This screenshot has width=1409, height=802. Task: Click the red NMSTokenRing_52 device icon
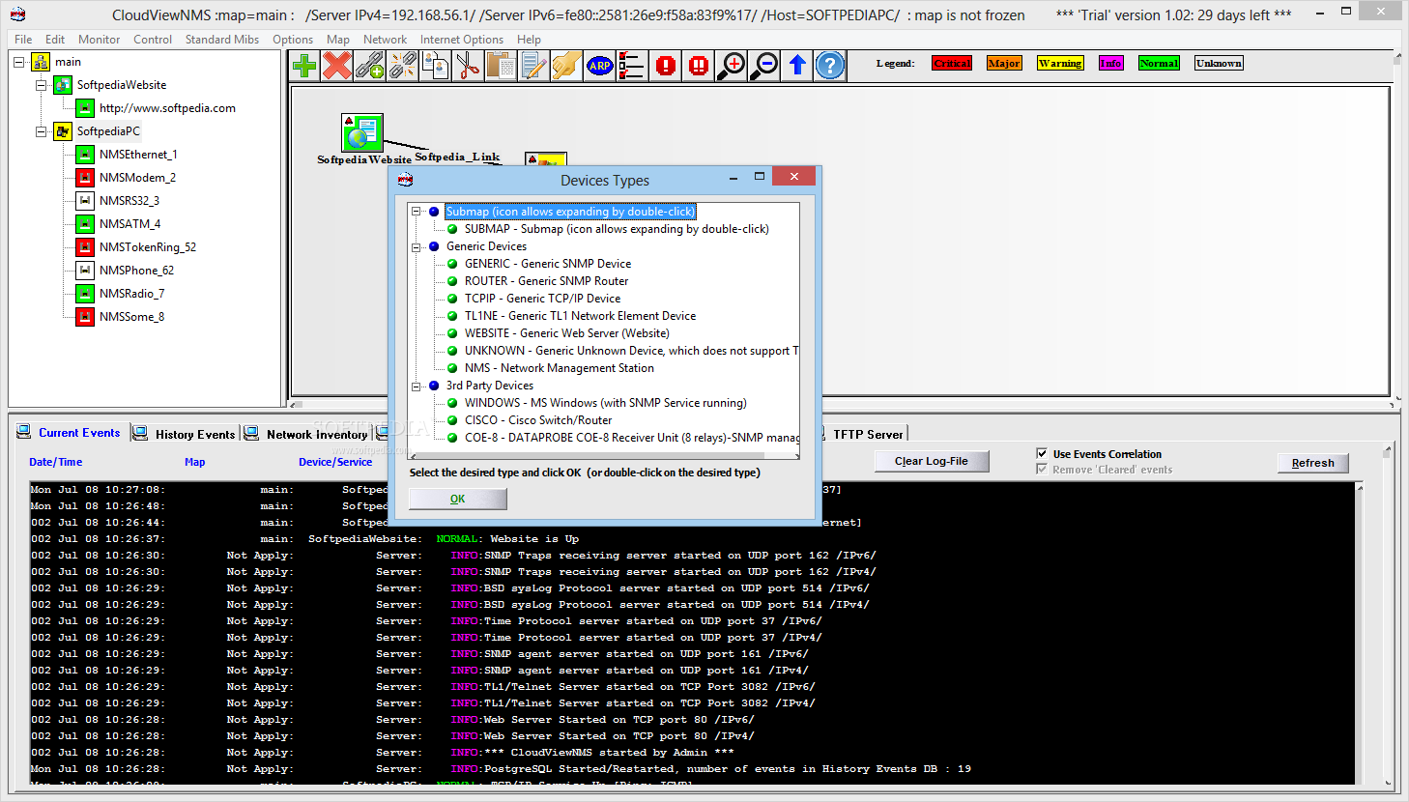pyautogui.click(x=85, y=247)
